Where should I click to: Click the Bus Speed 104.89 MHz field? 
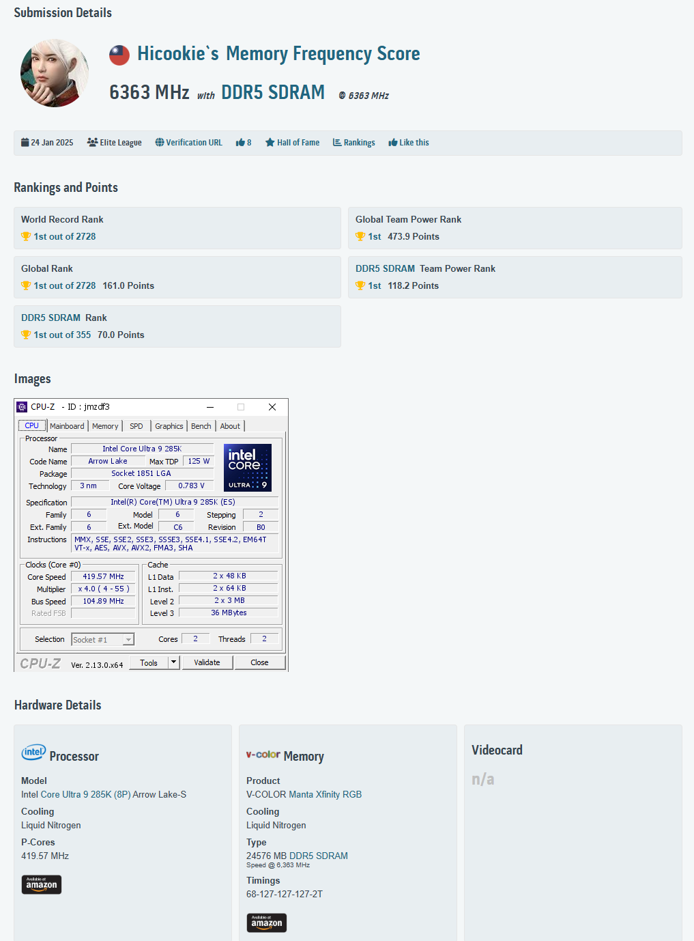pyautogui.click(x=103, y=601)
